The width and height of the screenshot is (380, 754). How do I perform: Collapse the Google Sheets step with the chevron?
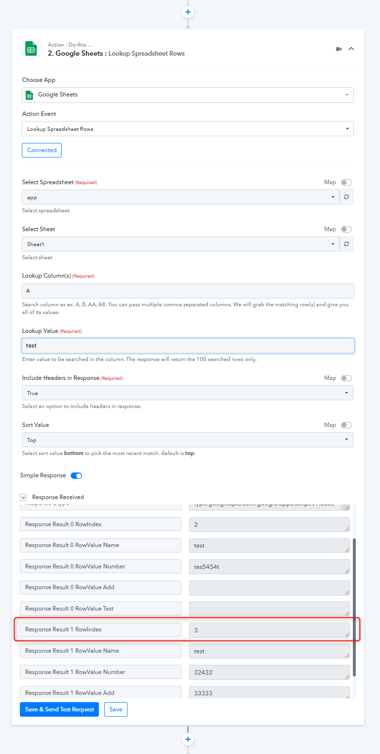351,49
